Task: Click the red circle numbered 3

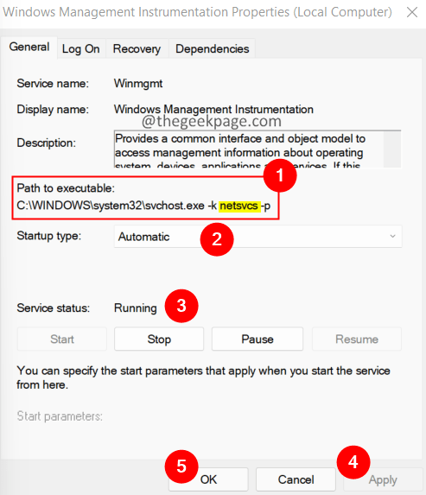Action: 181,306
